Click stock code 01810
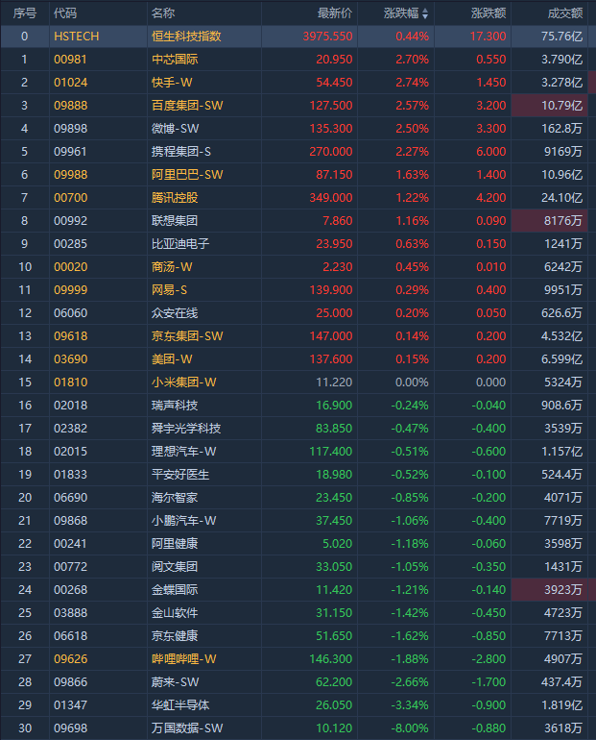Image resolution: width=596 pixels, height=740 pixels. click(71, 382)
